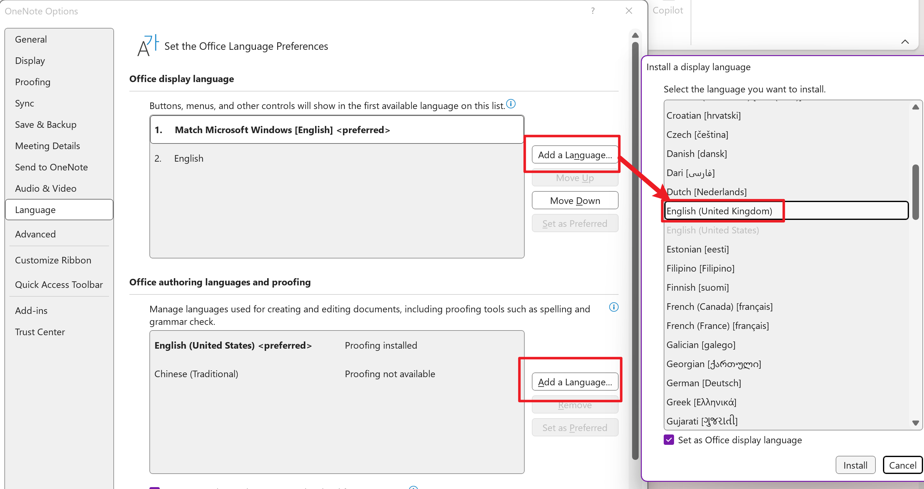The image size is (924, 489).
Task: Click the language list scroll down arrow
Action: coord(916,423)
